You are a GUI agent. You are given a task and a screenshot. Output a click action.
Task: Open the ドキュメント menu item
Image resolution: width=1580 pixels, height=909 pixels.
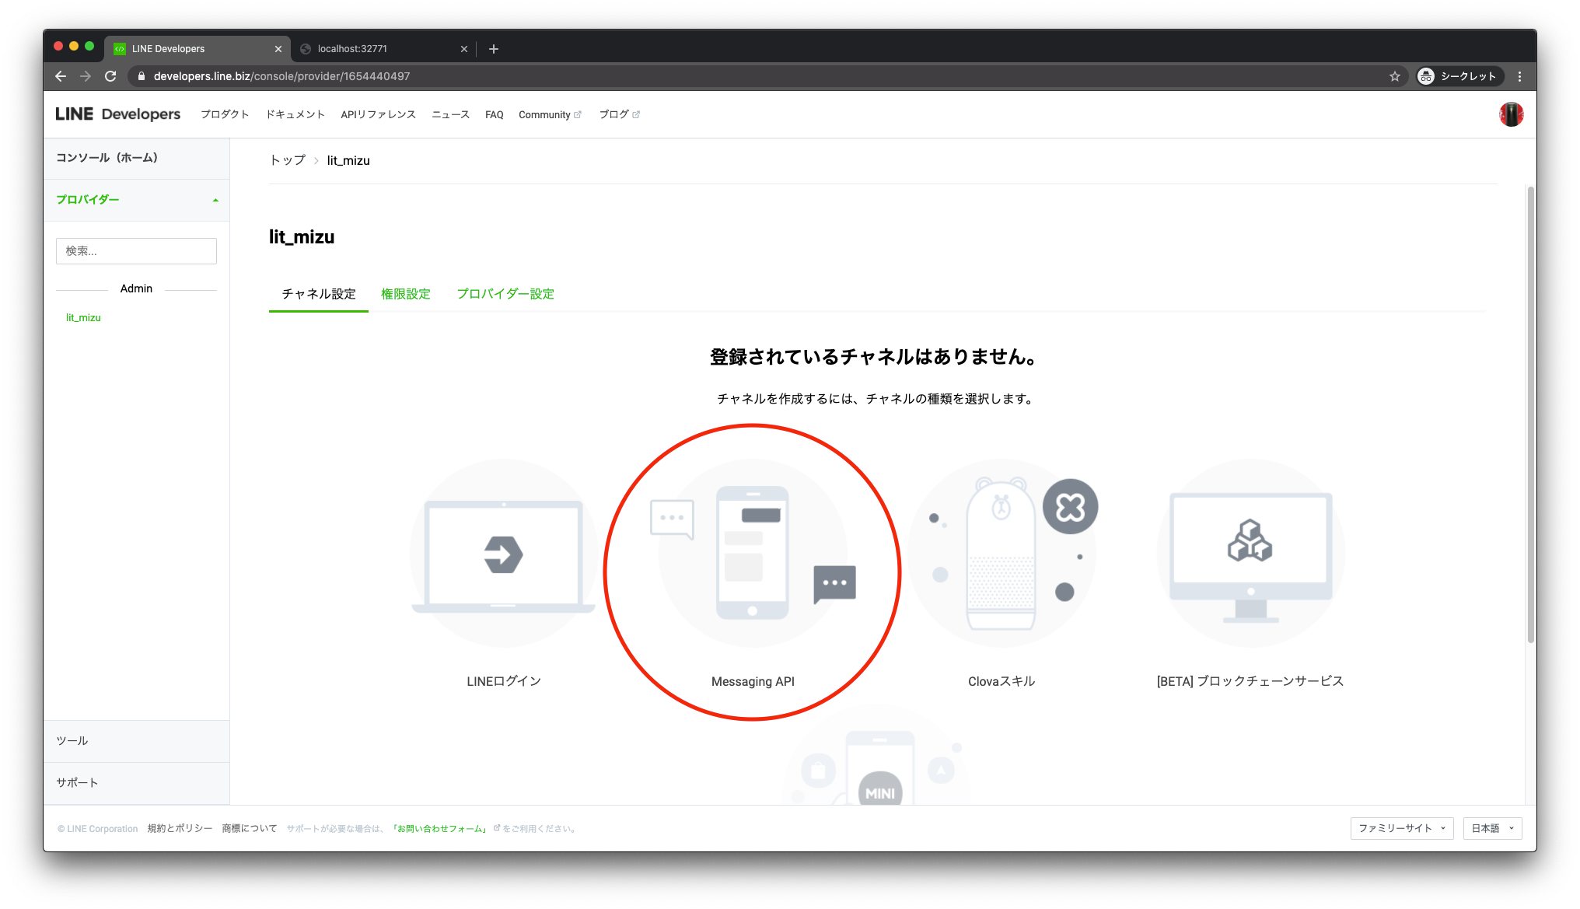pos(295,114)
